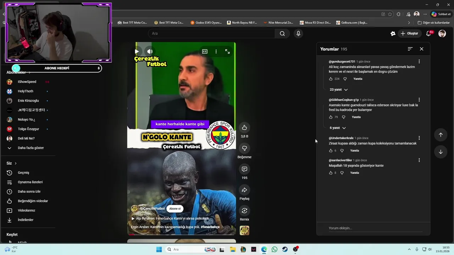Image resolution: width=454 pixels, height=255 pixels.
Task: Subscribe to ÇerezlikFutbol with Abone ol
Action: pyautogui.click(x=175, y=209)
